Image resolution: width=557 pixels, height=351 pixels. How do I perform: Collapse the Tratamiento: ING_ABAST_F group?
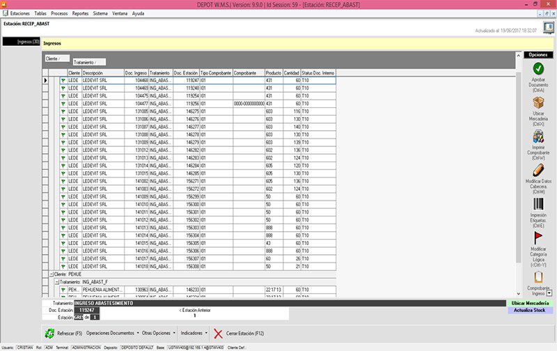click(56, 281)
